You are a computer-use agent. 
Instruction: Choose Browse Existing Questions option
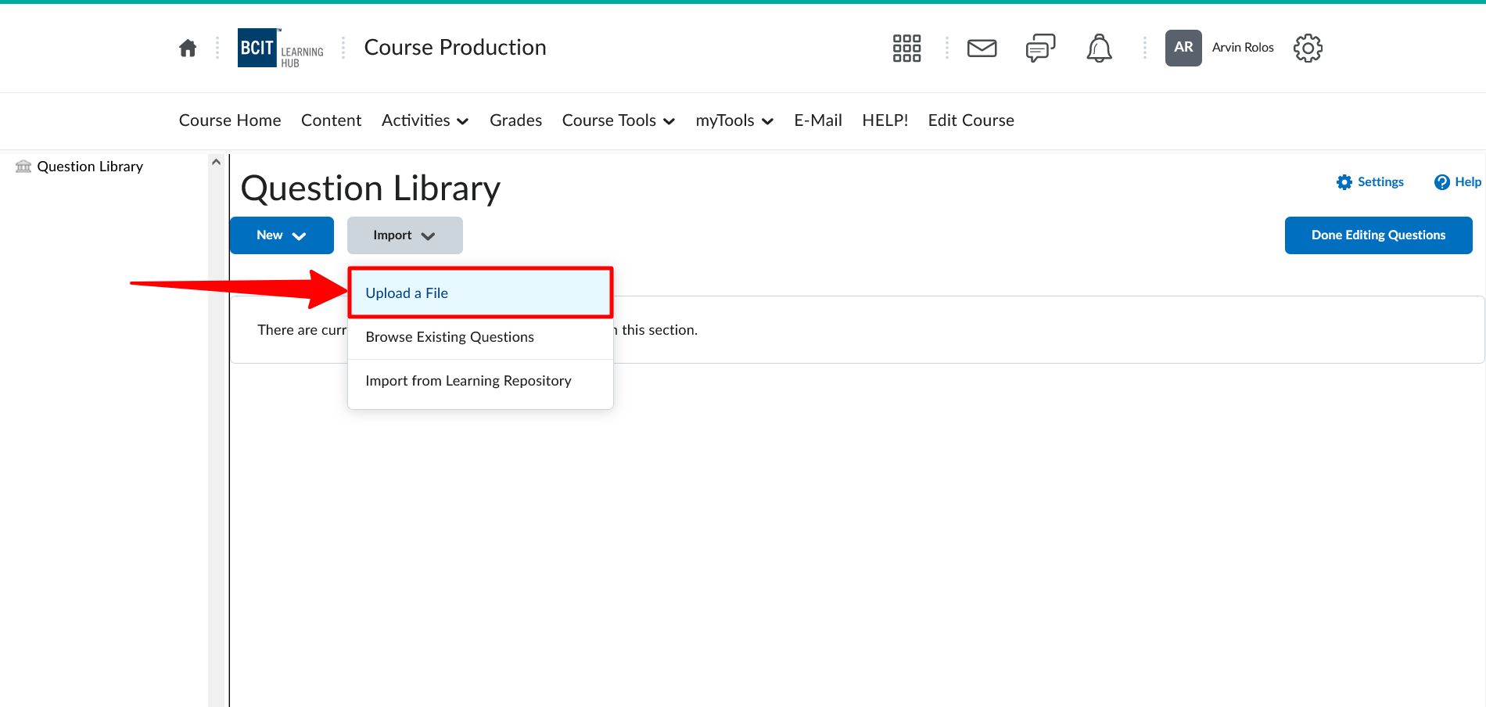[x=450, y=337]
